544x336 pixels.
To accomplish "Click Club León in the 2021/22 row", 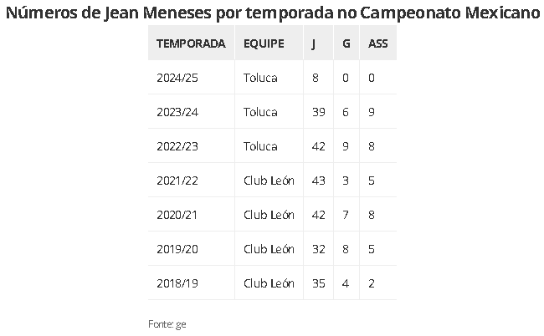I will [x=269, y=181].
